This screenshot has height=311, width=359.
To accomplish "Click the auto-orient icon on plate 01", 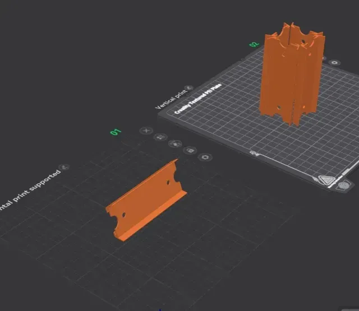I will [x=175, y=144].
